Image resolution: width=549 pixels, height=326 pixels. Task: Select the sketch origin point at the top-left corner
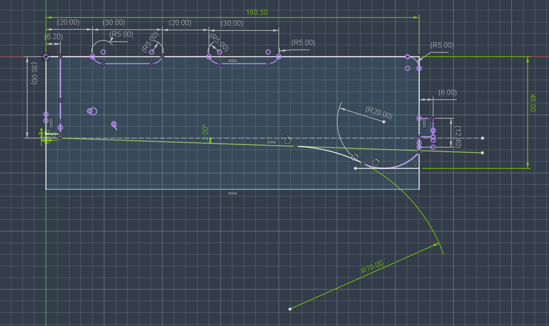tap(46, 56)
